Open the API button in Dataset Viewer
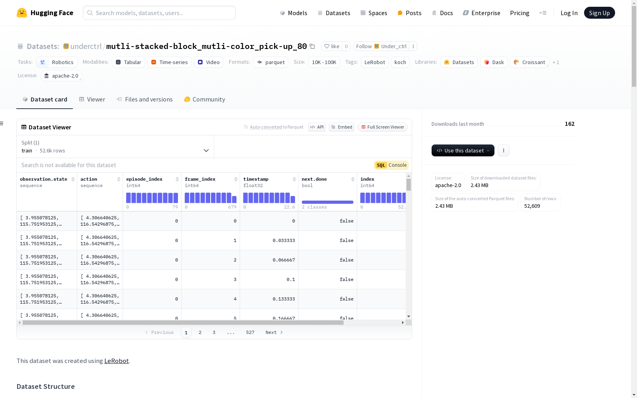This screenshot has width=637, height=398. click(x=317, y=127)
